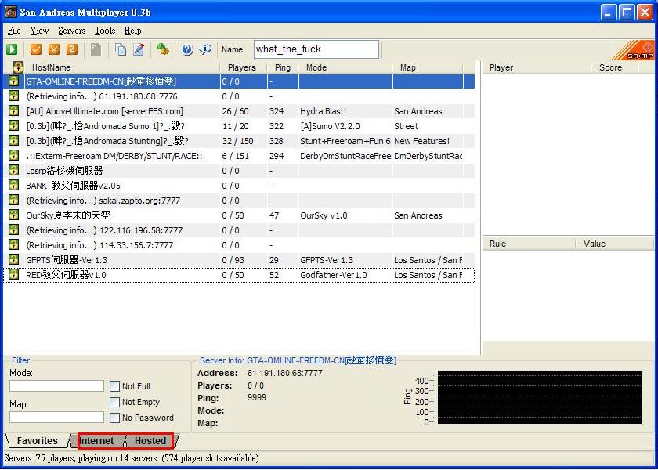Click the orange refresh server icon
The image size is (658, 470).
(72, 49)
